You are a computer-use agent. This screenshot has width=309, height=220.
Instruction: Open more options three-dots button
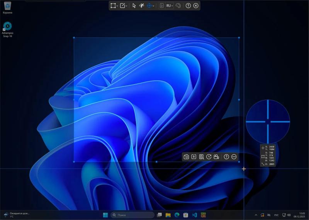coord(234,157)
